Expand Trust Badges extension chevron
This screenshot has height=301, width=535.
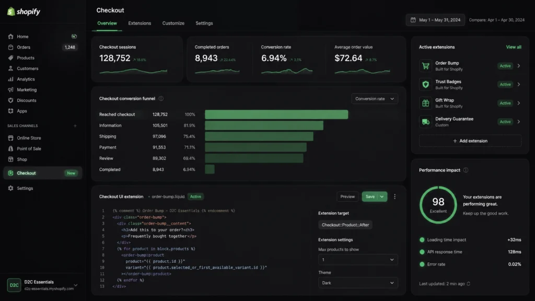click(519, 84)
